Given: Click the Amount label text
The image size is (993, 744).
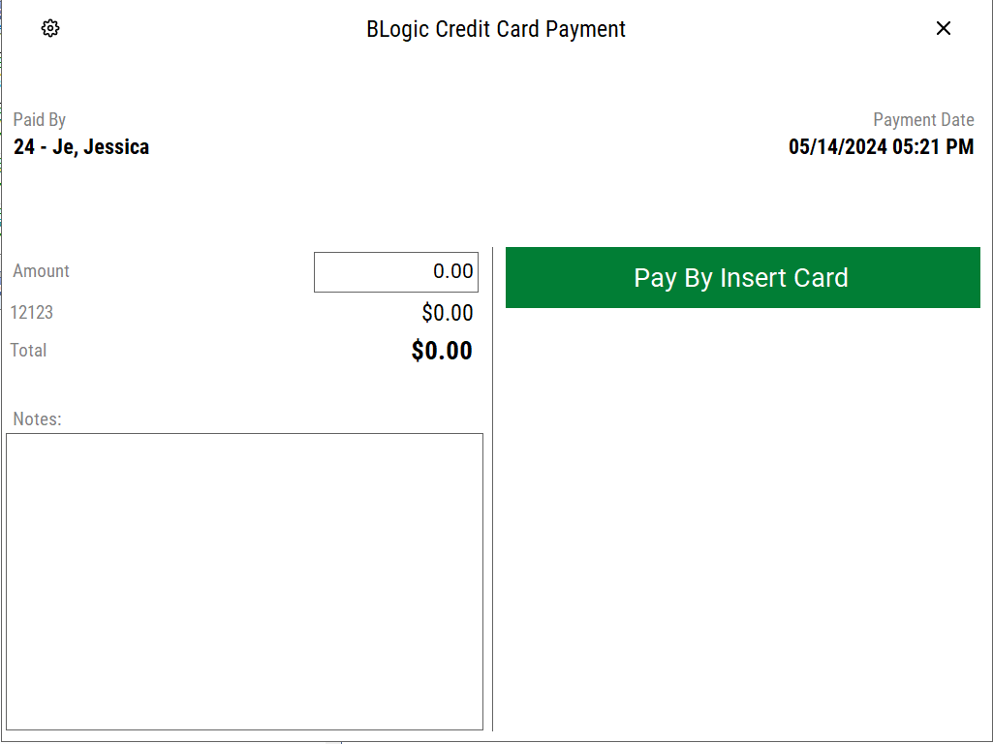Looking at the screenshot, I should [x=42, y=271].
